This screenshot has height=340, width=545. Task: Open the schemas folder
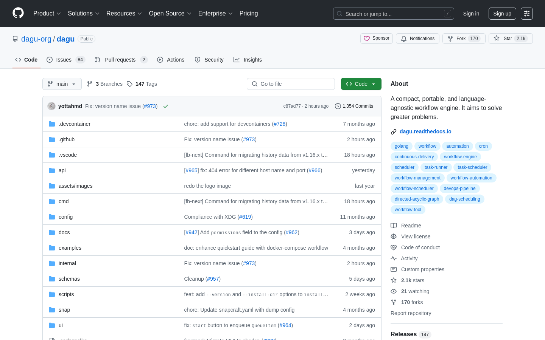69,279
